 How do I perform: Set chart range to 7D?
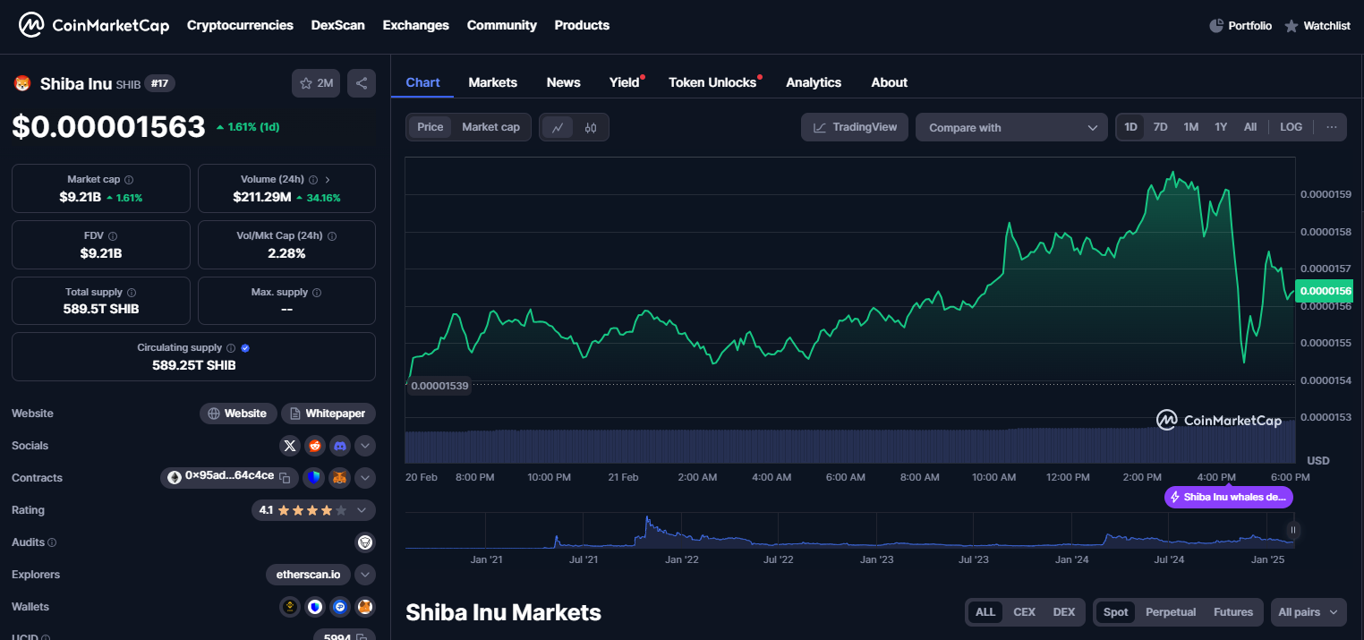coord(1161,127)
